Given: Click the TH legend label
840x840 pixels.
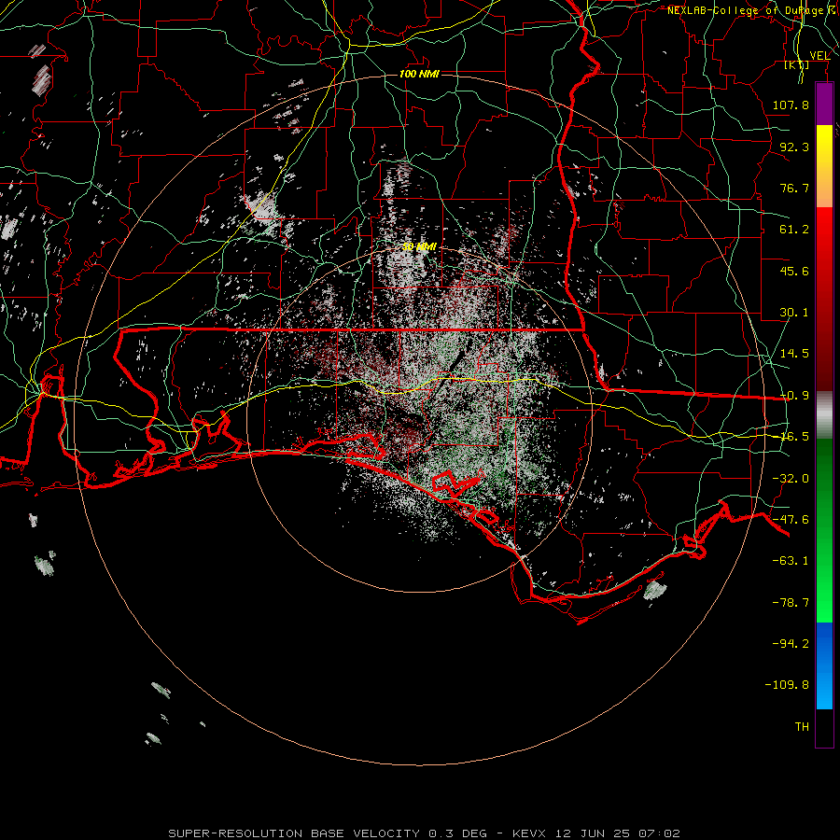Looking at the screenshot, I should pyautogui.click(x=802, y=726).
